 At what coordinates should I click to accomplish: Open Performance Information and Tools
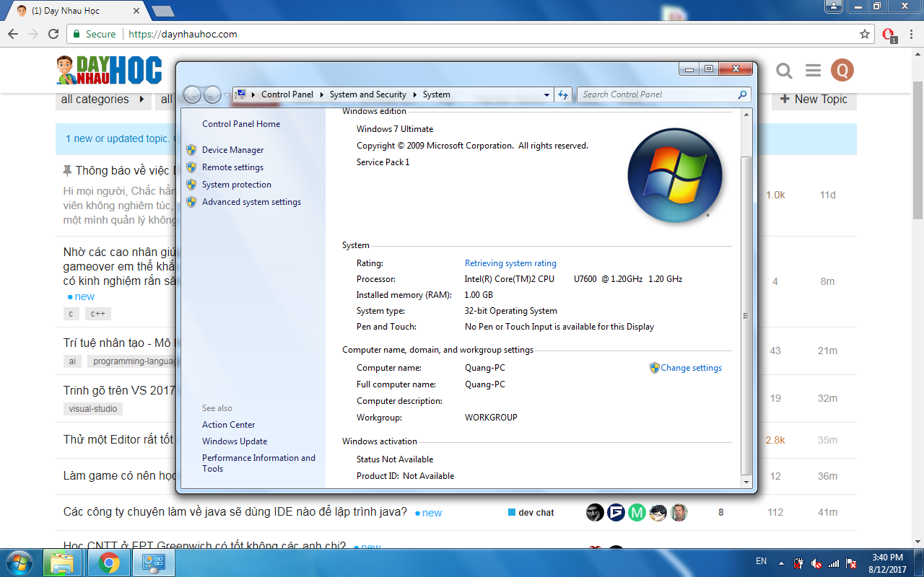coord(258,463)
